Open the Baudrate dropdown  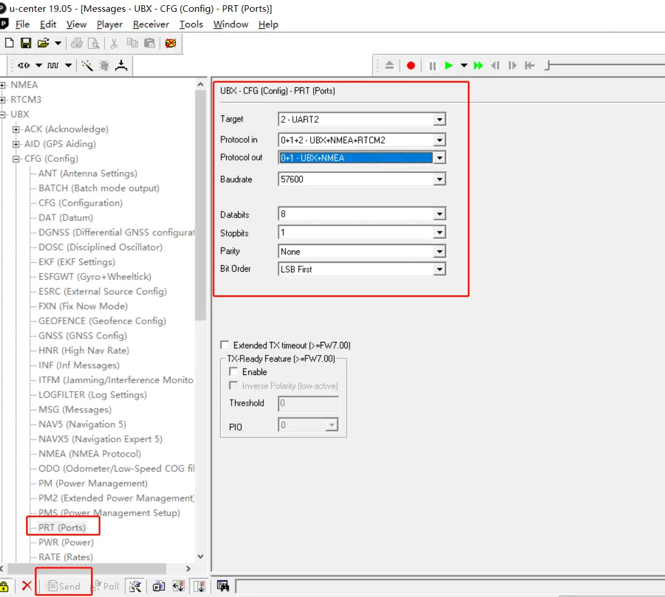click(439, 179)
